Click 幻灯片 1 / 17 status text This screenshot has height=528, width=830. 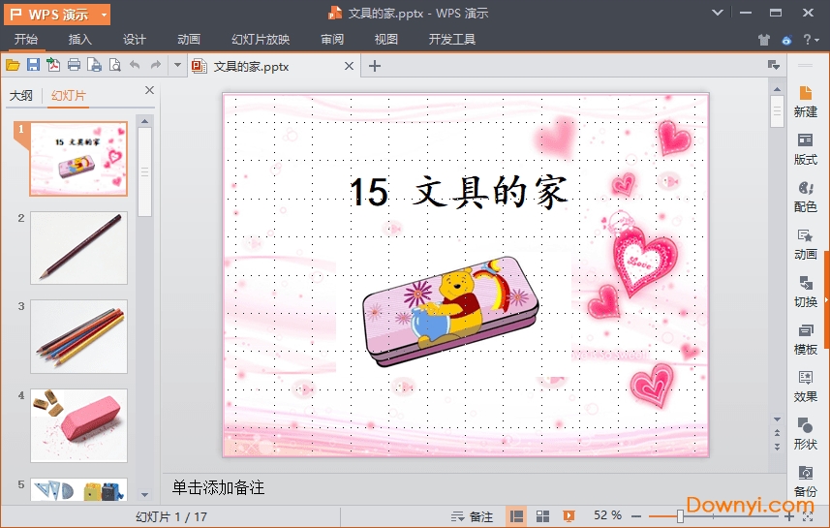pyautogui.click(x=171, y=517)
